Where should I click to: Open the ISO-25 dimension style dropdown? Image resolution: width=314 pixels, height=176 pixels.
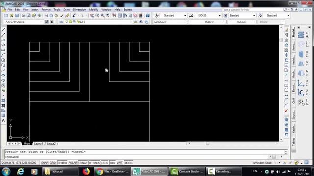pos(208,15)
